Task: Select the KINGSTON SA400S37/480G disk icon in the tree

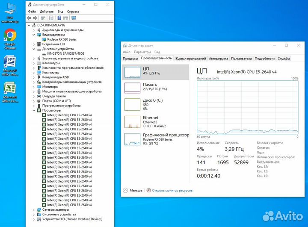Action: coord(44,53)
